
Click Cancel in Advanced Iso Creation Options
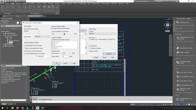click(x=65, y=63)
